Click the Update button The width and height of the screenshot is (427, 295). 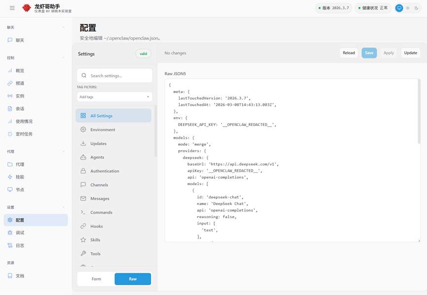click(x=410, y=53)
